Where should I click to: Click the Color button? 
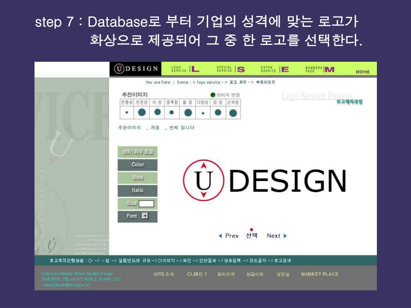point(138,165)
